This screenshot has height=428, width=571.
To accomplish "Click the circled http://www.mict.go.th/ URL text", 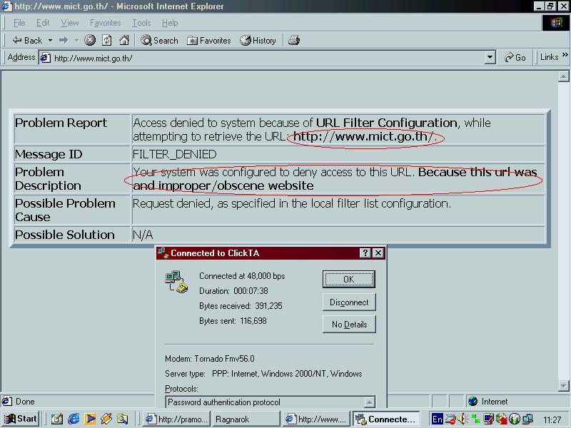I will (x=364, y=136).
